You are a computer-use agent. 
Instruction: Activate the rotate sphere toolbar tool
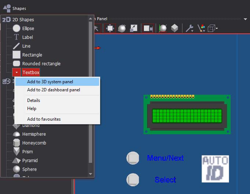(x=122, y=28)
